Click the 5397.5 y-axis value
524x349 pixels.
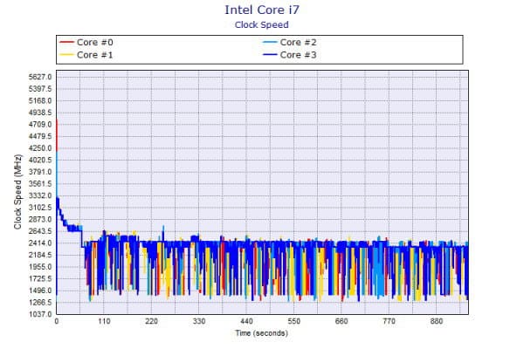tap(40, 89)
